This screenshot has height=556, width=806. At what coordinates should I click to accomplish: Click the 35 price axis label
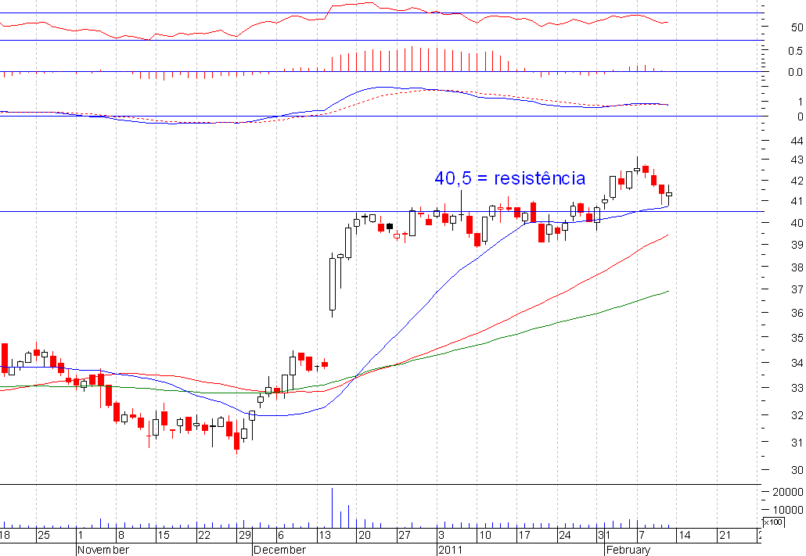pos(797,338)
